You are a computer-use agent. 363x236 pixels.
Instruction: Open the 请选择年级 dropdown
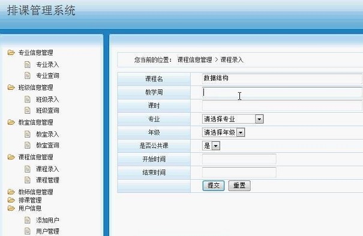click(x=223, y=132)
